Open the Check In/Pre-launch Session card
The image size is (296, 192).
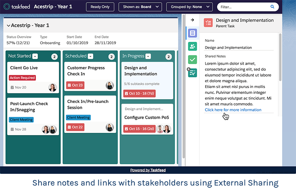click(x=90, y=114)
